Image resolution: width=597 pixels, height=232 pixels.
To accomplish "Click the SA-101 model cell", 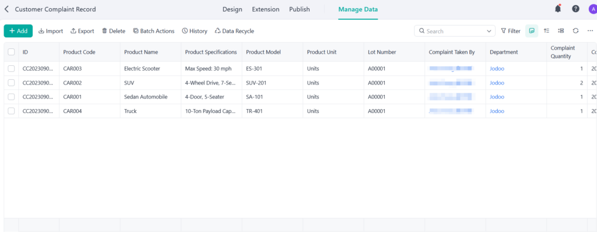I will [x=272, y=97].
